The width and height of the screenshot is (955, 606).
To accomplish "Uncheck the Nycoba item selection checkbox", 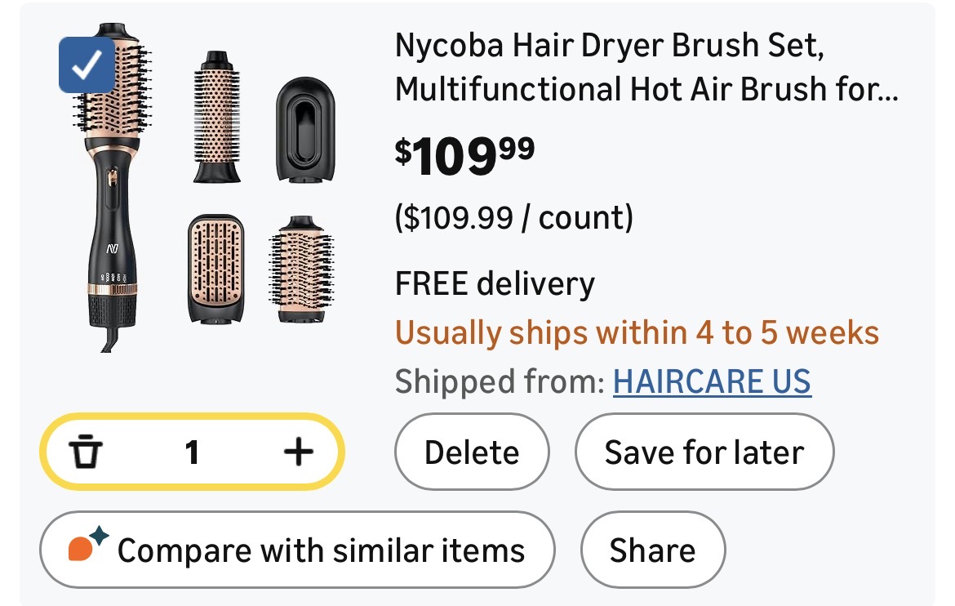I will (x=87, y=66).
